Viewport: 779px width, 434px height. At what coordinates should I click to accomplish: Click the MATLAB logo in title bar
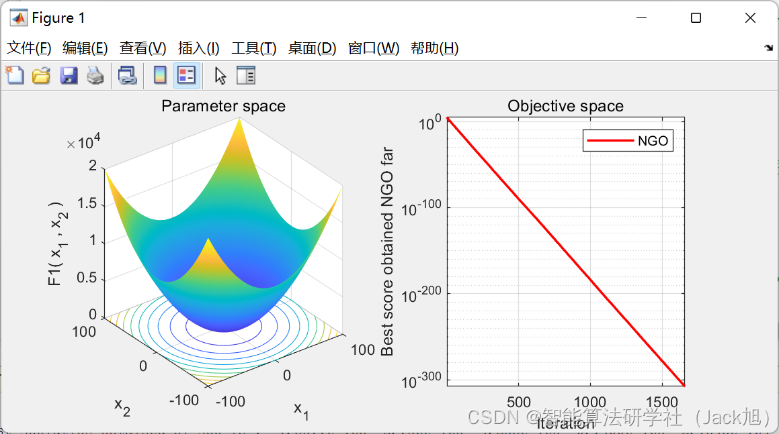point(18,18)
